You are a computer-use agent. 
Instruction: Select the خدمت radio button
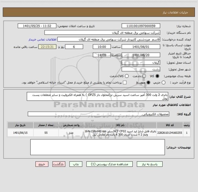(x=144, y=76)
